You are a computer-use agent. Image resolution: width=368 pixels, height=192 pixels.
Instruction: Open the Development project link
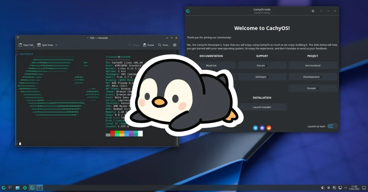coord(313,77)
